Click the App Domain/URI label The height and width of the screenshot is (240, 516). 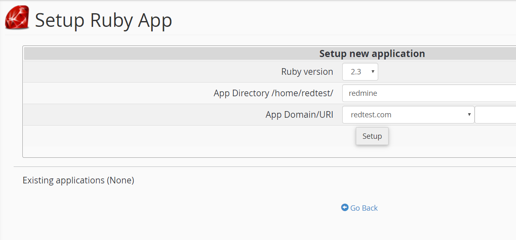pos(299,115)
